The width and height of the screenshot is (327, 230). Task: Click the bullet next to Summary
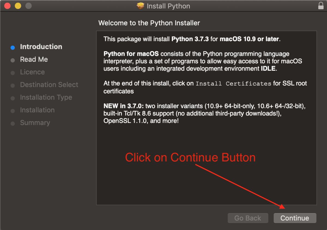pyautogui.click(x=13, y=124)
